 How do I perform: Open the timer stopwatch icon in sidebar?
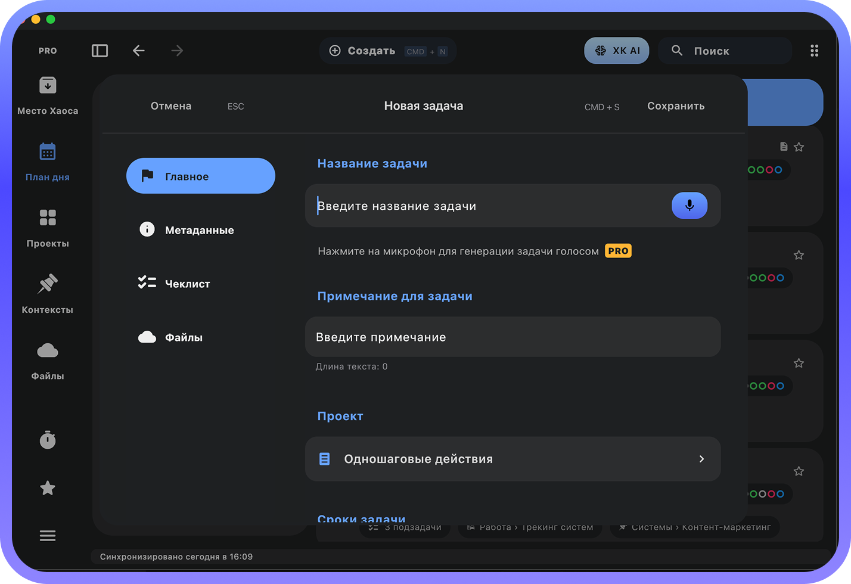pyautogui.click(x=48, y=440)
